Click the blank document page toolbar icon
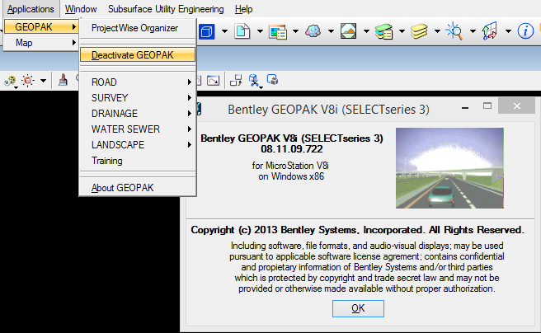 (242, 31)
